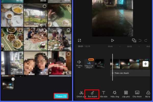Image resolution: width=153 pixels, height=102 pixels.
Task: Mute clip audio with Tắt tiếng clip
Action: point(79,63)
